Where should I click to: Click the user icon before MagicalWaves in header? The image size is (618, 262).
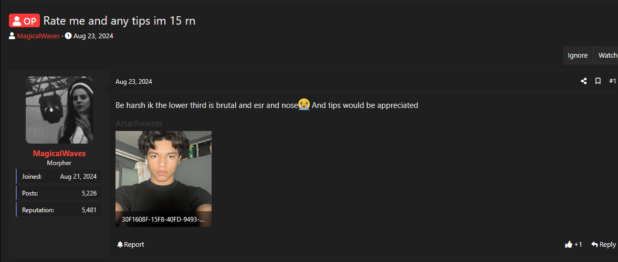tap(12, 36)
